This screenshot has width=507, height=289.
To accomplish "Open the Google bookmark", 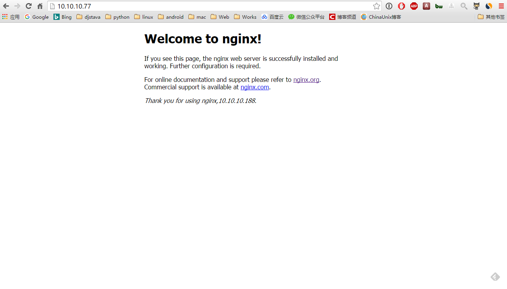I will click(37, 17).
